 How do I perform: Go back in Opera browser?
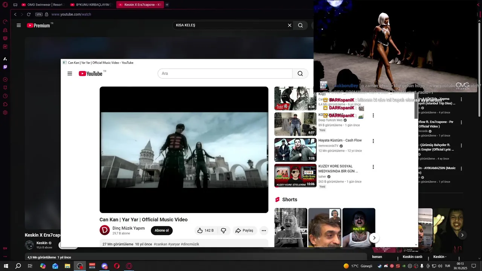point(15,14)
